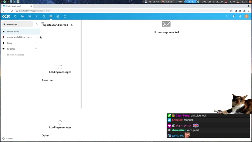Screen dimensions: 252x142
Task: Click the browser address bar
Action: 122,11
